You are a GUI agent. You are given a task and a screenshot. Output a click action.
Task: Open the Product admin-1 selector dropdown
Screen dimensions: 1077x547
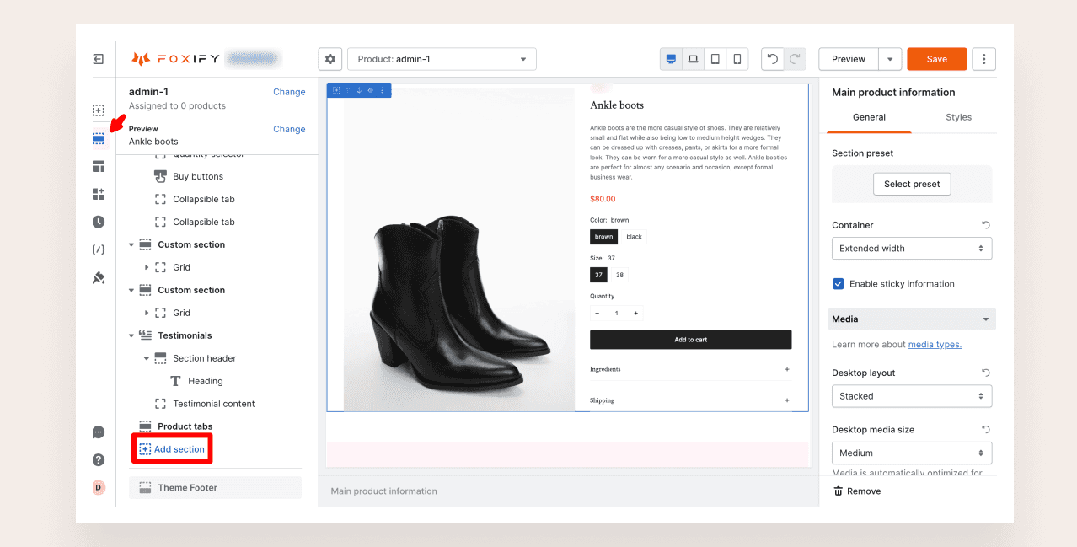[442, 59]
